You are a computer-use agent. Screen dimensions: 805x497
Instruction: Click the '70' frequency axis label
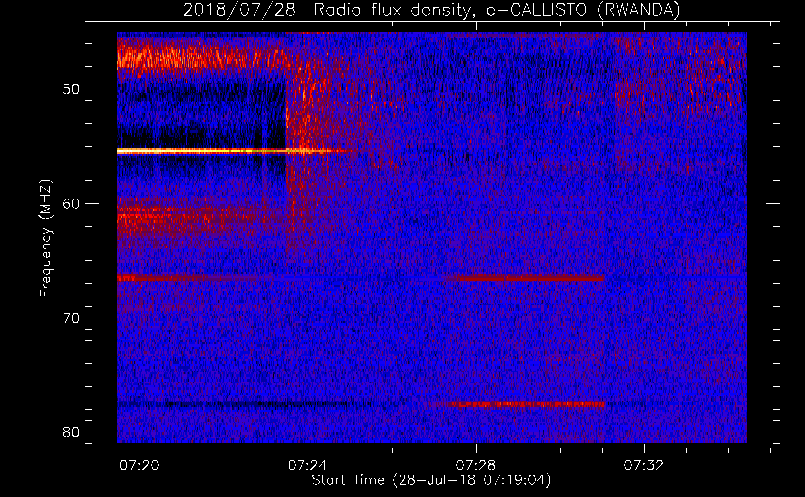click(x=72, y=318)
